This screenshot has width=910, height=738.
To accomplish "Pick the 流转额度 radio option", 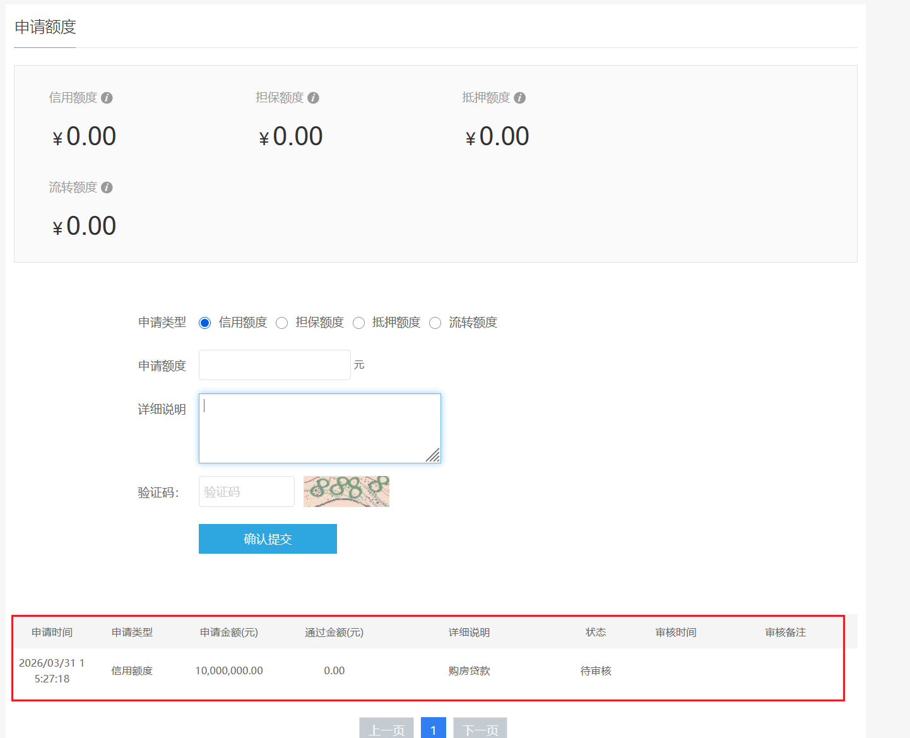I will pyautogui.click(x=435, y=323).
